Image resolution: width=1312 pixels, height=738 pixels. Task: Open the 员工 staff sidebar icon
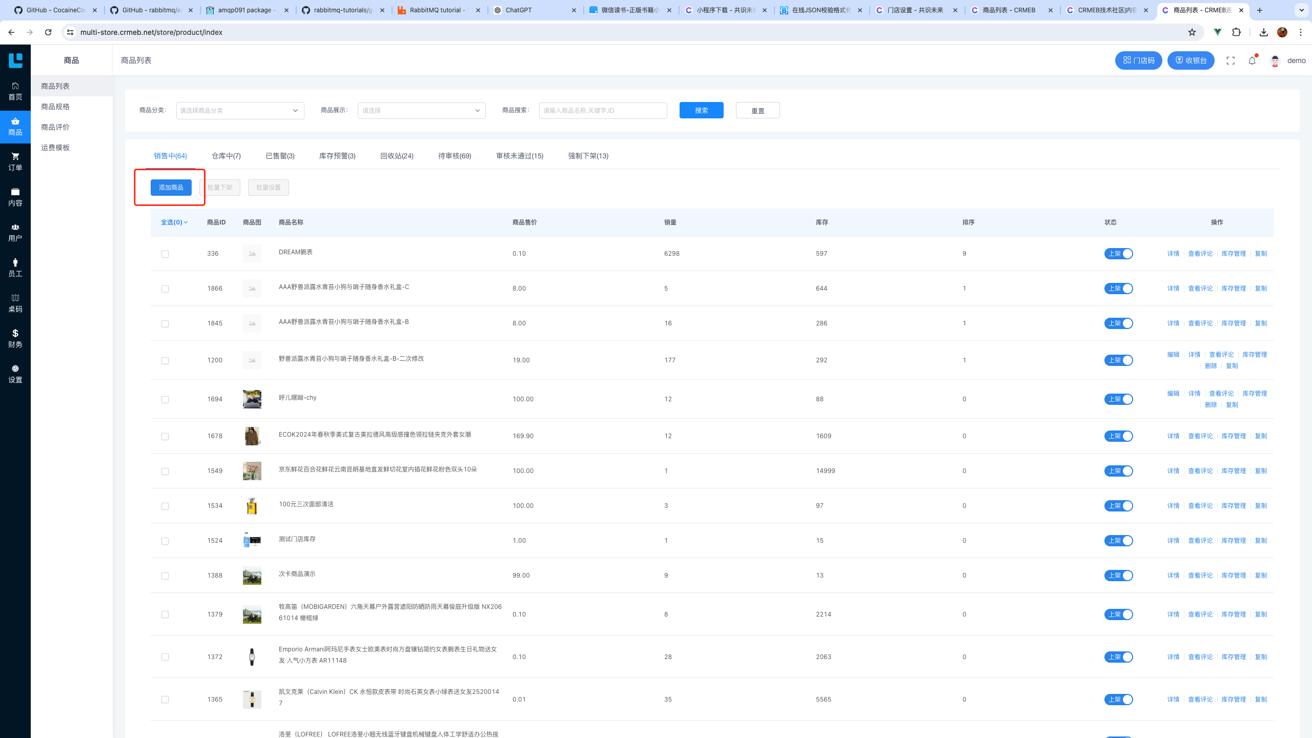[15, 268]
